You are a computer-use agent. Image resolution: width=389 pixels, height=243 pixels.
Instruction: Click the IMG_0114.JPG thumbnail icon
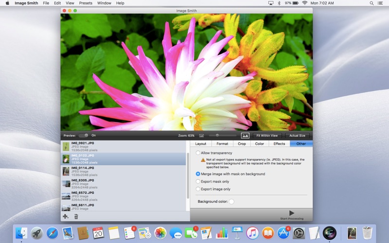coord(66,172)
